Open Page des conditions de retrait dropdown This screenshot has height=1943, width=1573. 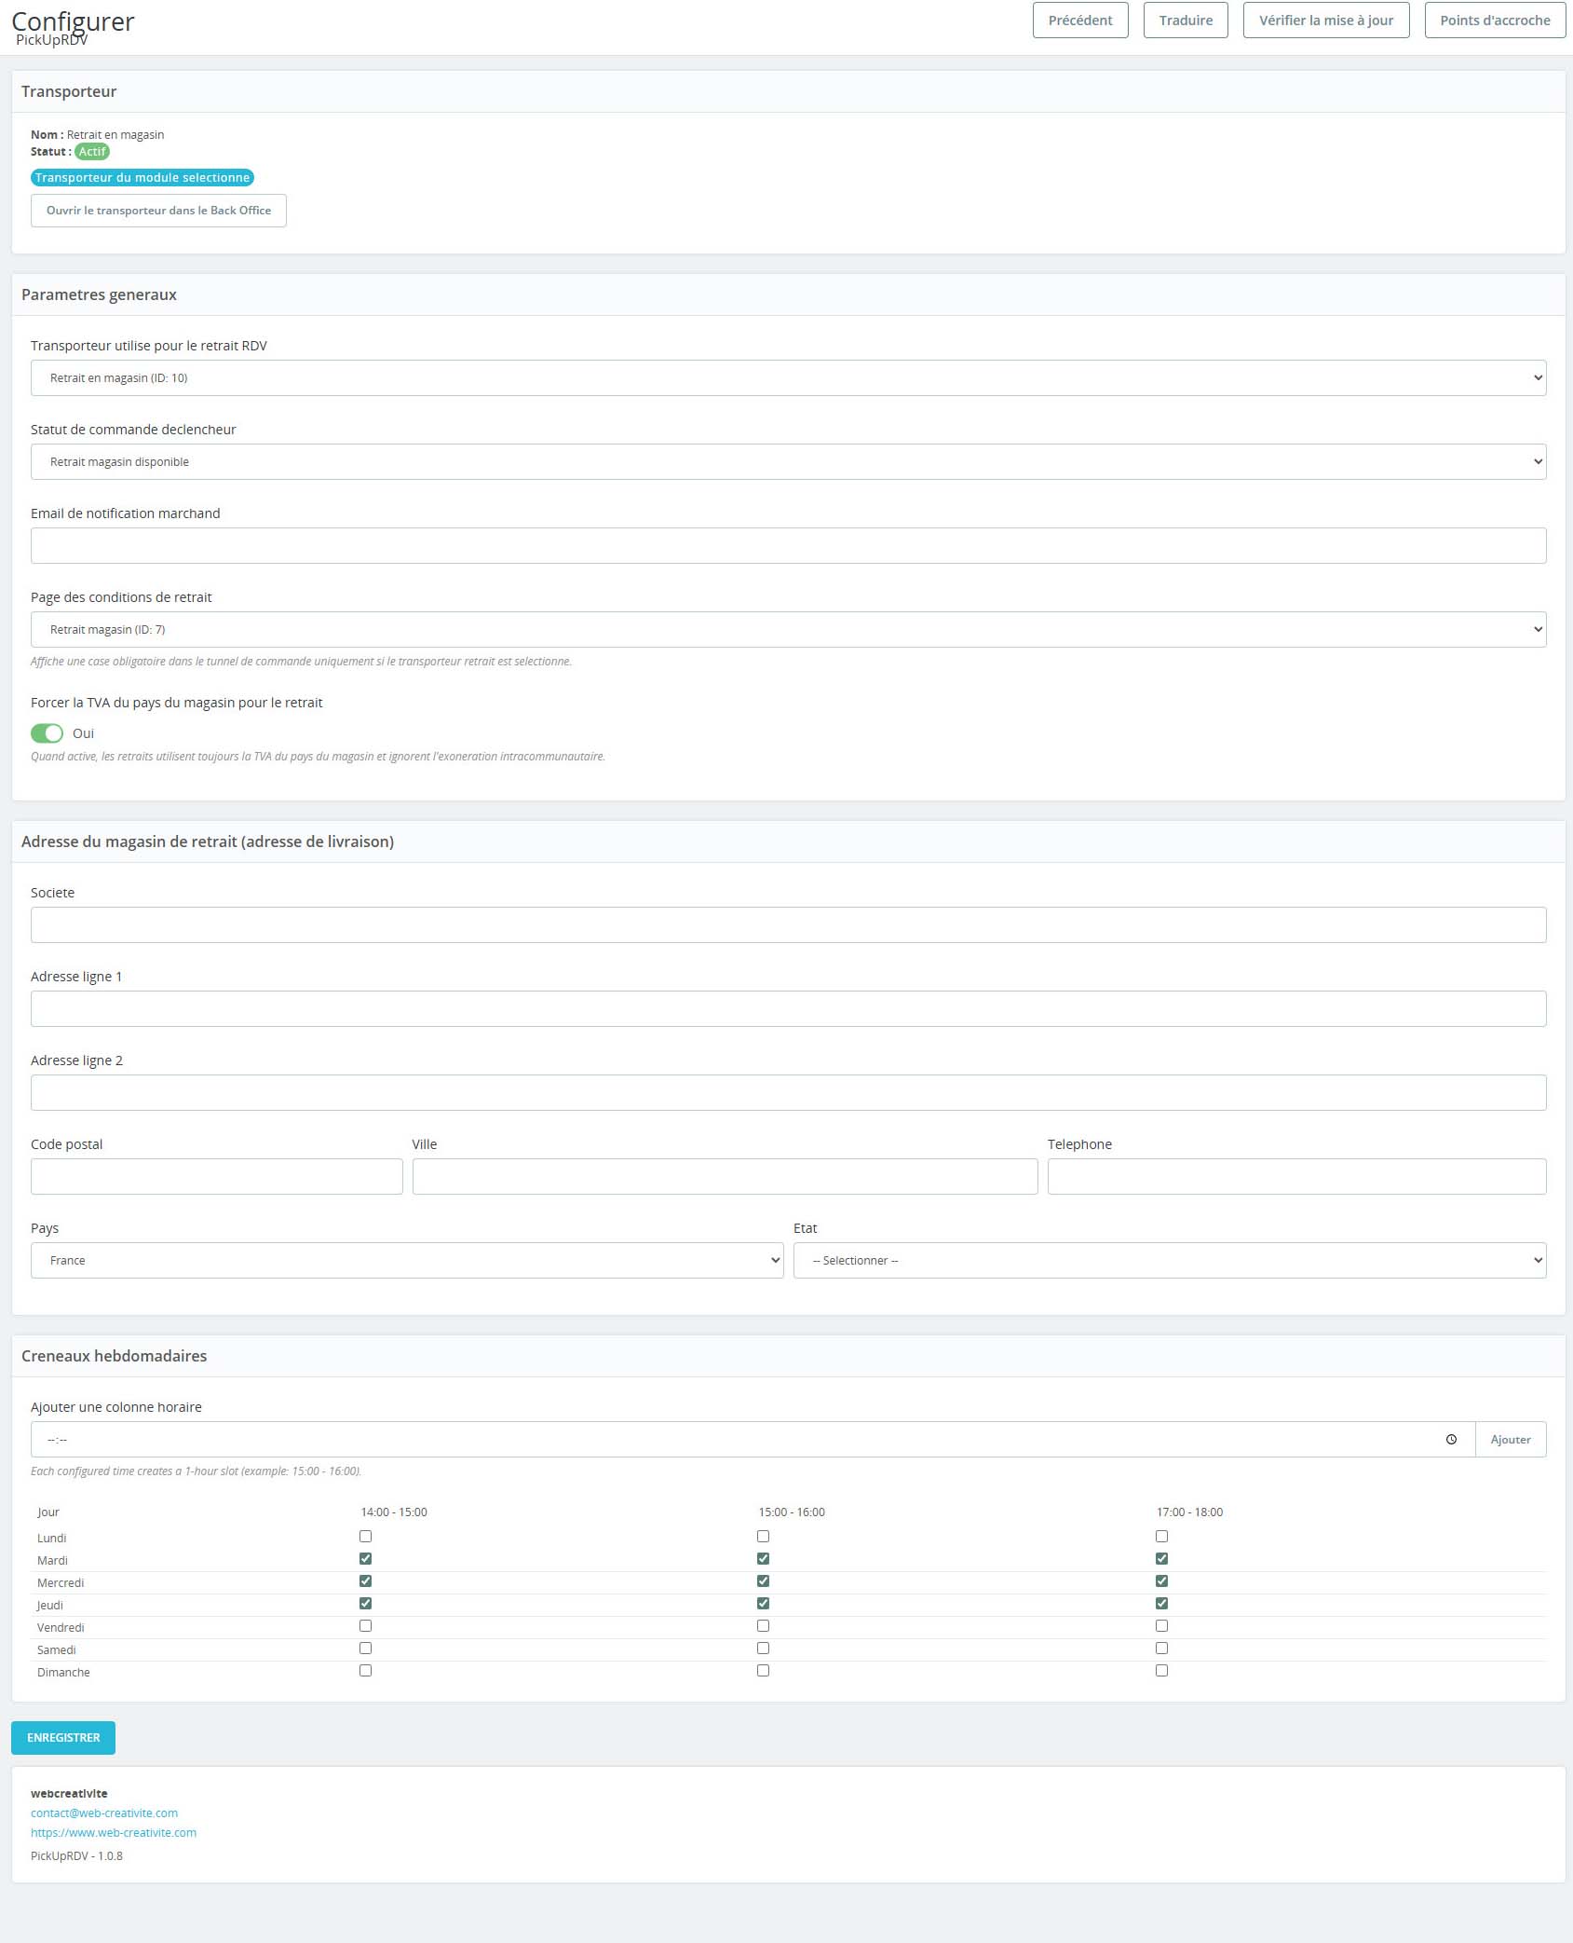point(788,630)
